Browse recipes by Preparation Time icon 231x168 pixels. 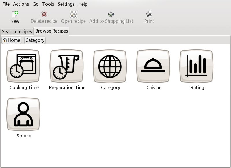67,66
